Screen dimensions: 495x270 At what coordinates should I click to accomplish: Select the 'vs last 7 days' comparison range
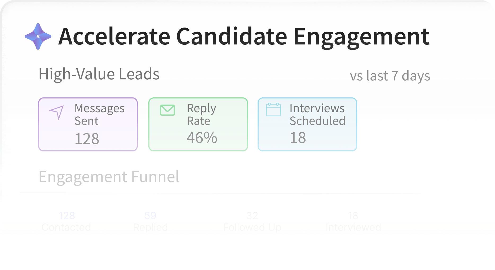[390, 76]
